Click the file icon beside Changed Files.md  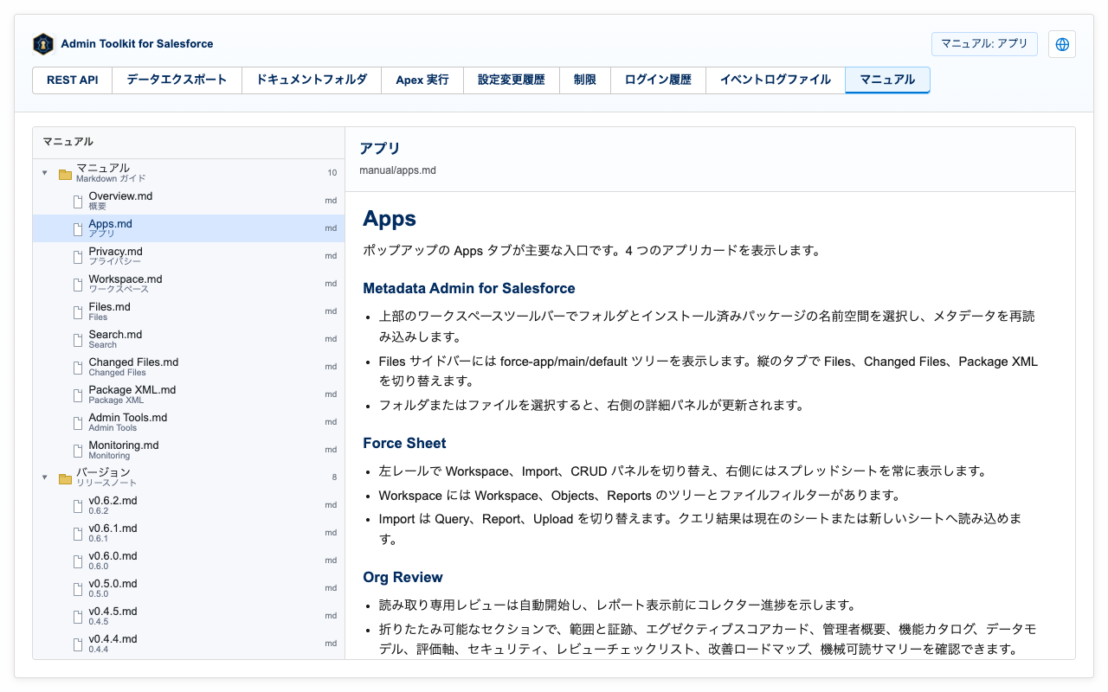coord(78,368)
